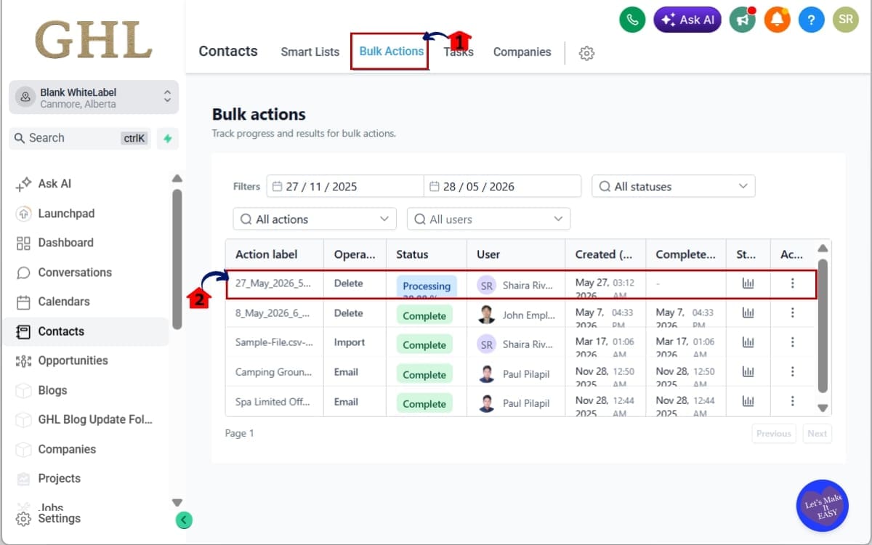Click the Spa Limited Off... action label
The image size is (872, 545).
click(272, 402)
